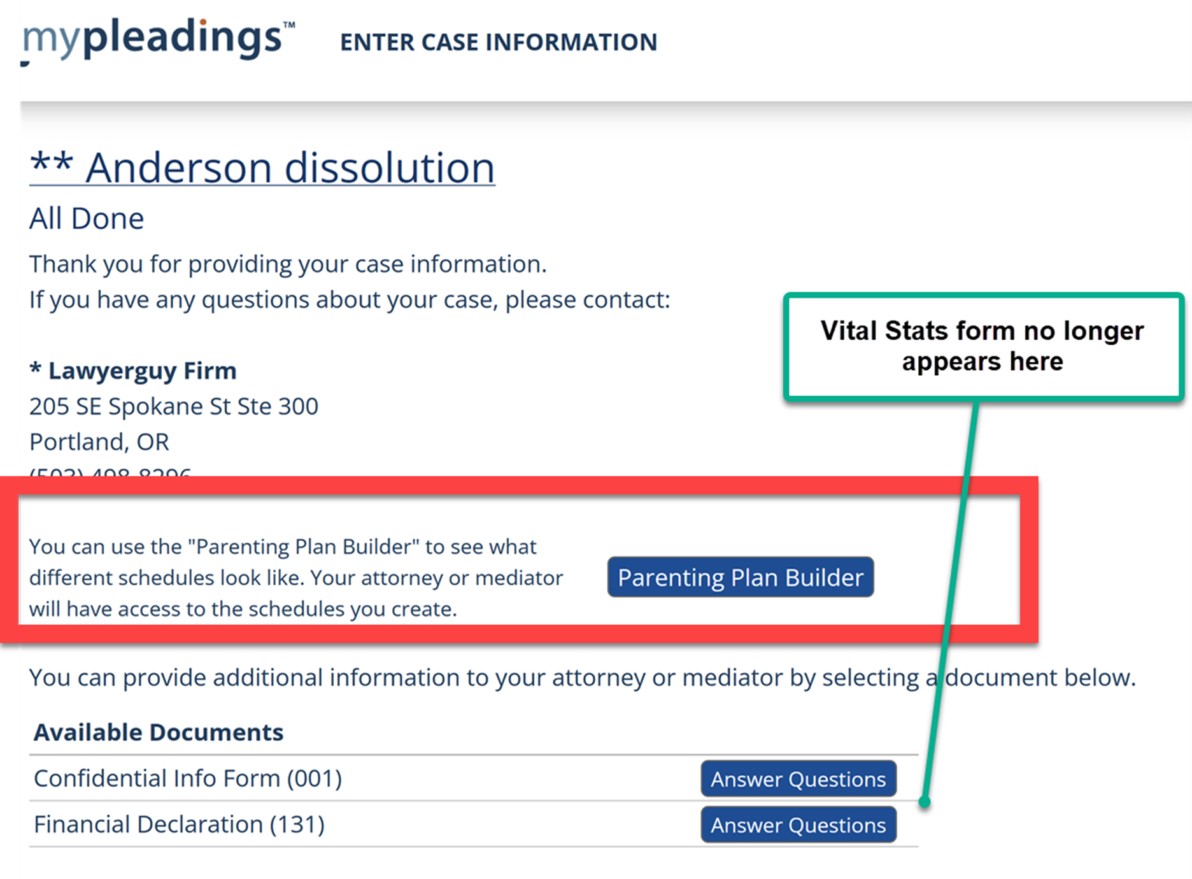Click the thank you message line

coord(288,264)
